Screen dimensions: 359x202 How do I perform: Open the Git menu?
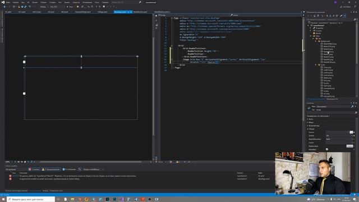28,2
